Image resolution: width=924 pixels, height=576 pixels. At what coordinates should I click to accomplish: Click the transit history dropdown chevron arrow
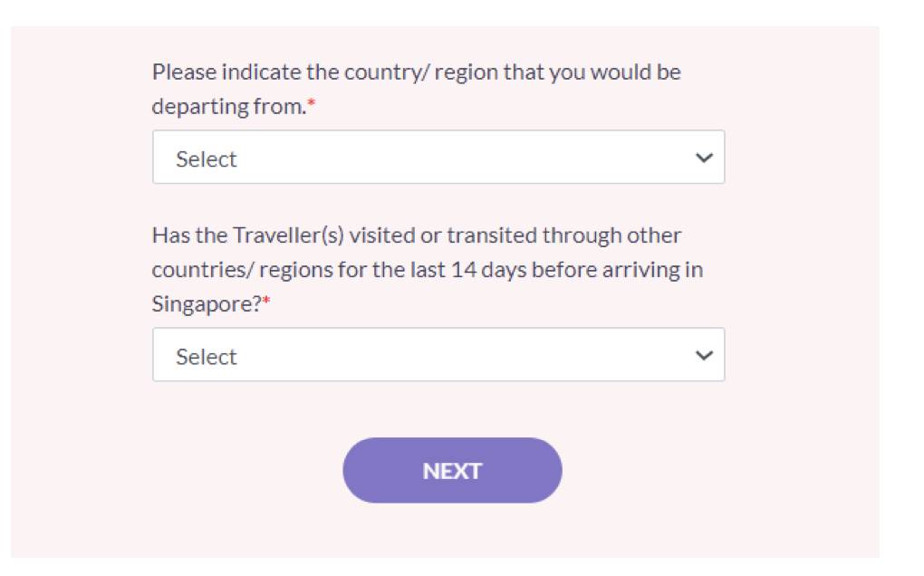coord(704,356)
